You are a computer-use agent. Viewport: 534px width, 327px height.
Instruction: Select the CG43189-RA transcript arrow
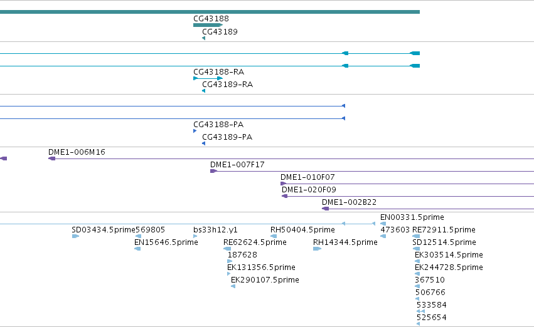click(x=204, y=91)
